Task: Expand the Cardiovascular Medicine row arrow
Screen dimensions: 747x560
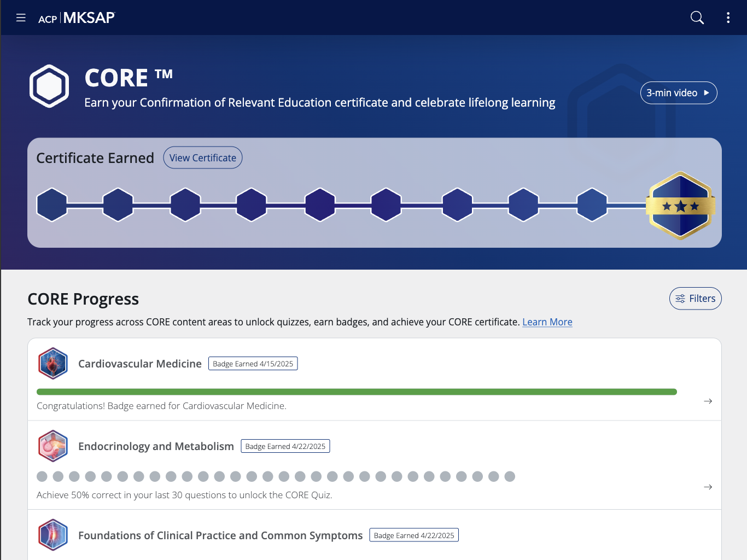Action: [x=708, y=401]
